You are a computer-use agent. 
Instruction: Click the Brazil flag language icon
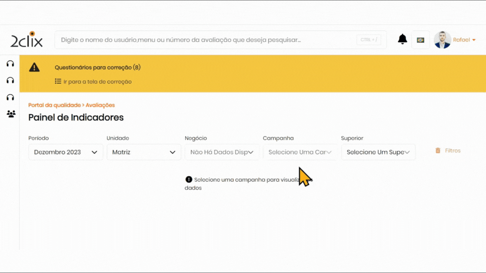[x=420, y=40]
